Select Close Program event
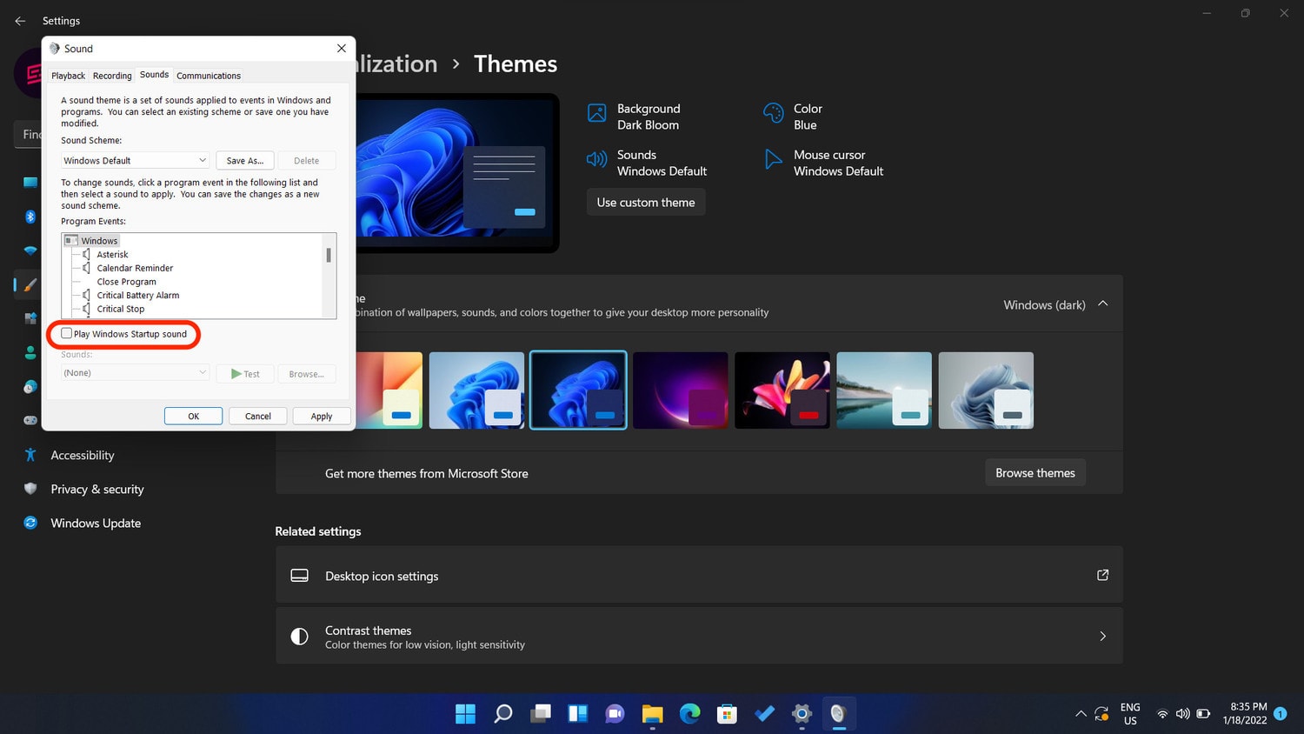This screenshot has height=734, width=1304. [x=127, y=282]
